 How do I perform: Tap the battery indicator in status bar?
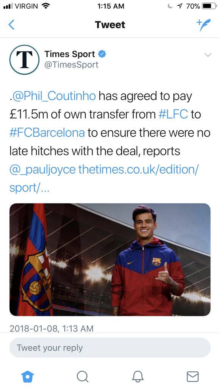tap(209, 6)
